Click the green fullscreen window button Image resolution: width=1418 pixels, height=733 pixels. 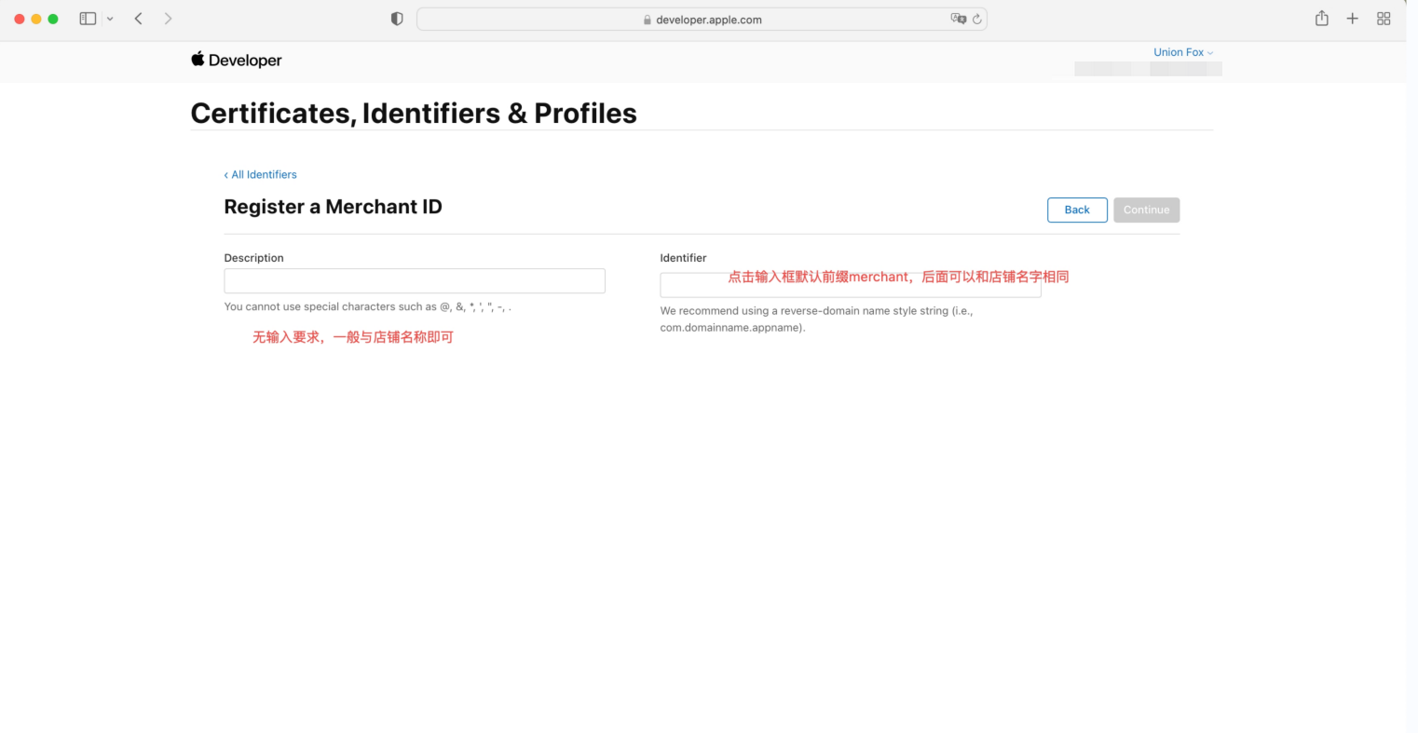tap(53, 19)
